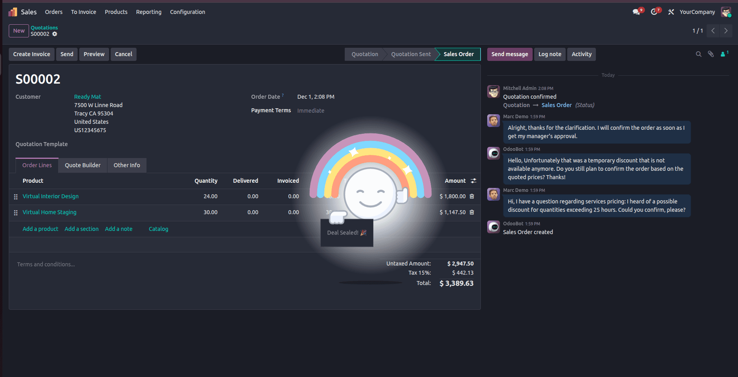Toggle optional columns beside the Amount header

pos(473,181)
